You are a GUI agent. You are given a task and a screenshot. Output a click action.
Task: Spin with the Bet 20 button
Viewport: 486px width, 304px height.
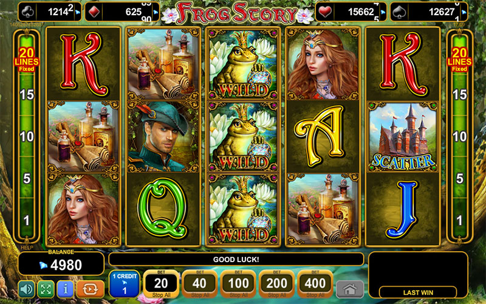pyautogui.click(x=161, y=284)
